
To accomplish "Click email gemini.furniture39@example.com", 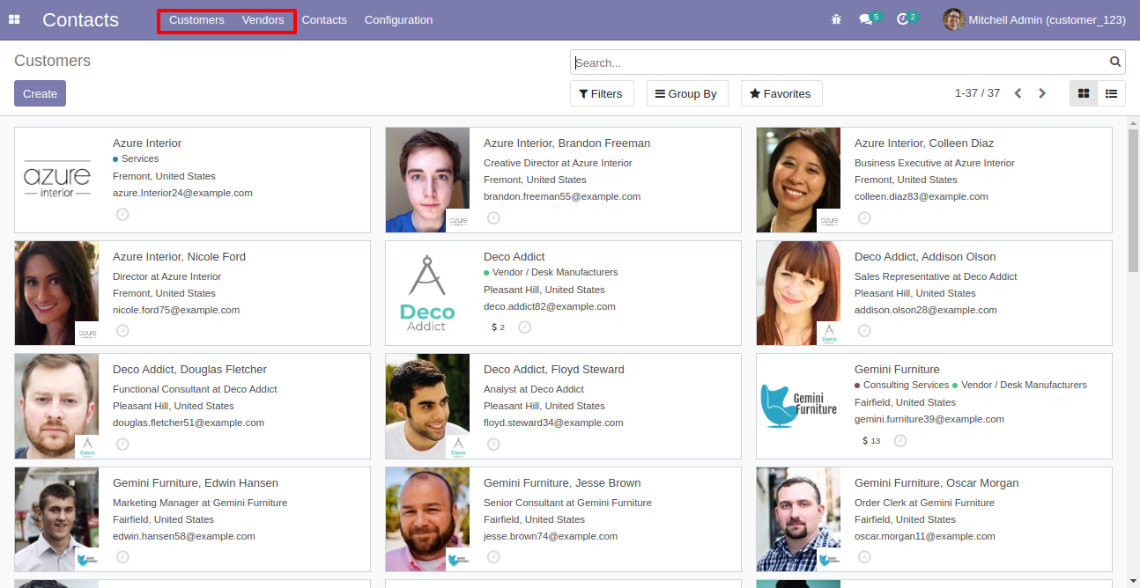I will click(x=929, y=419).
